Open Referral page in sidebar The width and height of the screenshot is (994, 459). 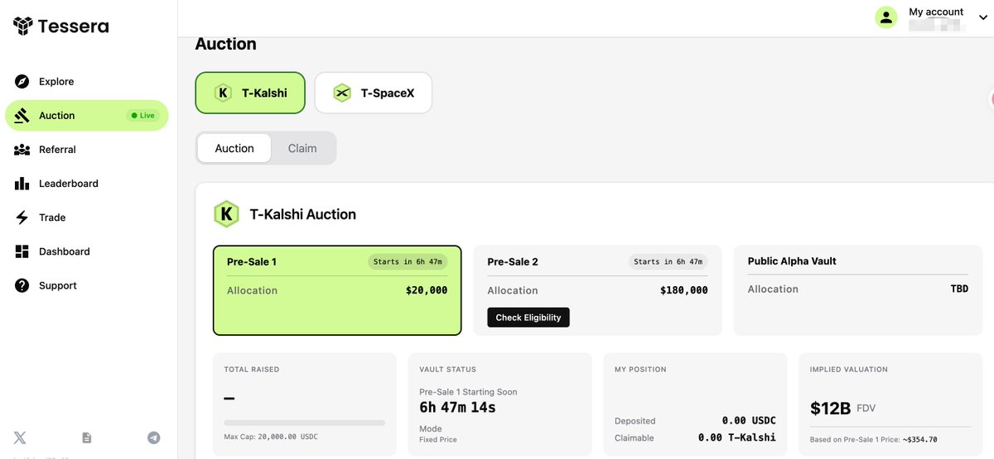tap(87, 150)
